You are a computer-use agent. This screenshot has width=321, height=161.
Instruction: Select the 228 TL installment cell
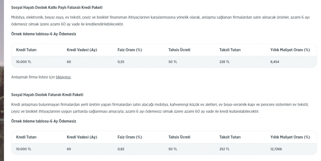point(224,62)
